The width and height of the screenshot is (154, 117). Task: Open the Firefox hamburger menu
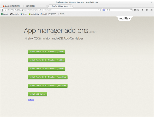[152, 10]
